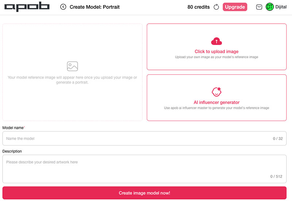Click the green DT profile avatar
The height and width of the screenshot is (201, 292).
click(269, 7)
